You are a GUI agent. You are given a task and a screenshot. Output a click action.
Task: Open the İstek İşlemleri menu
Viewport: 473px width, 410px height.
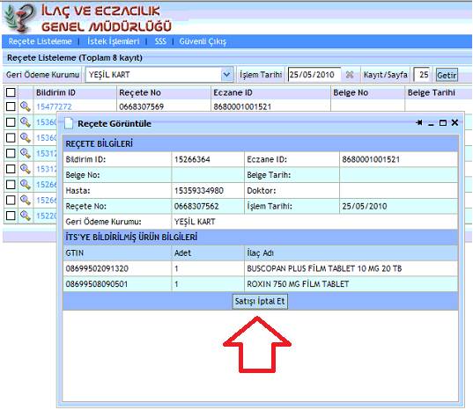click(114, 41)
